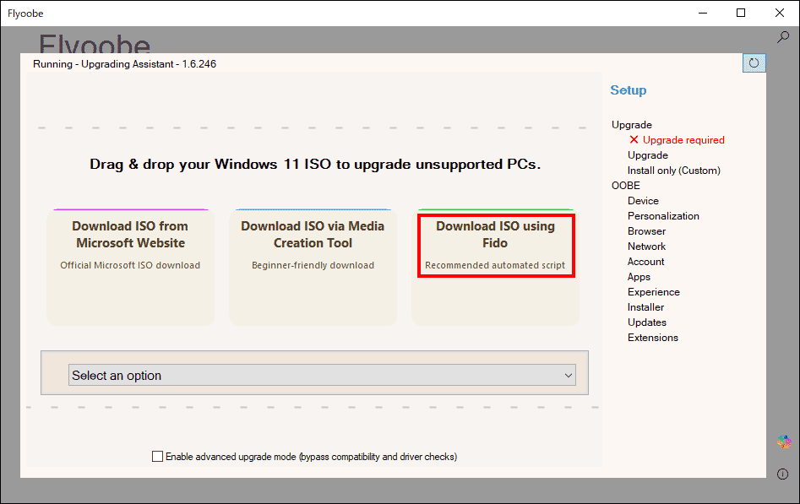The width and height of the screenshot is (800, 504).
Task: Click the search magnifier icon
Action: tap(782, 37)
